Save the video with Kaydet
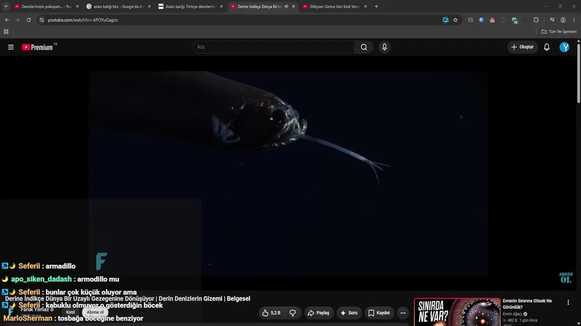 pyautogui.click(x=379, y=313)
